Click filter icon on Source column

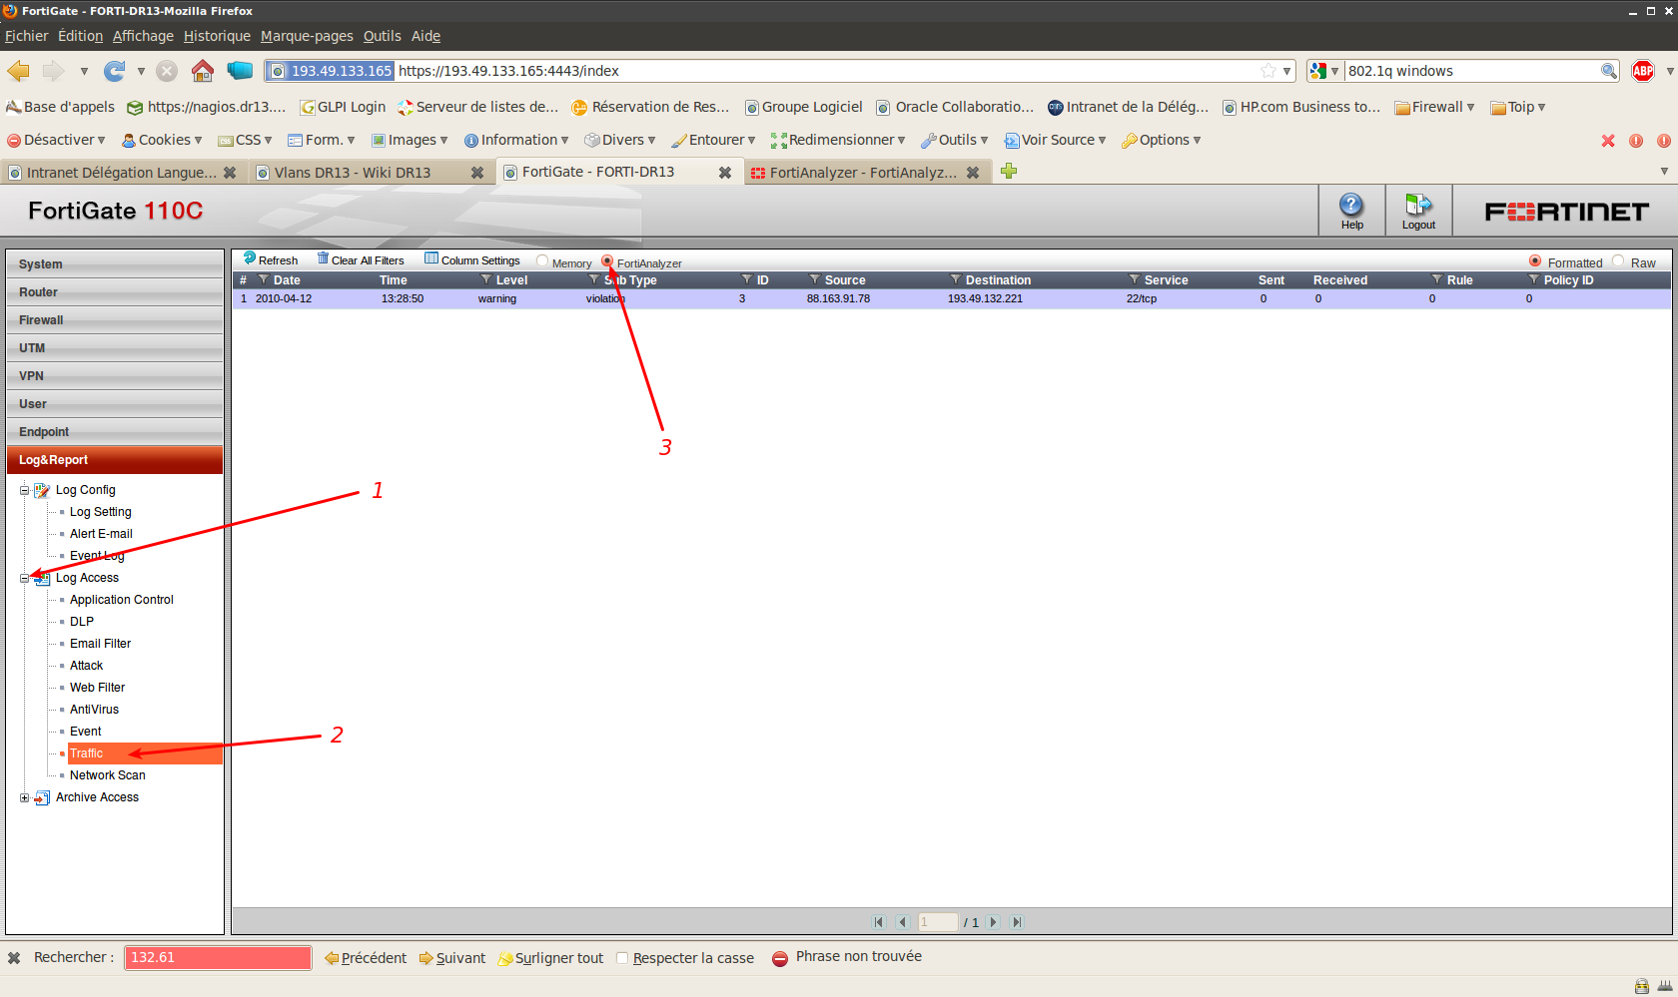[815, 280]
